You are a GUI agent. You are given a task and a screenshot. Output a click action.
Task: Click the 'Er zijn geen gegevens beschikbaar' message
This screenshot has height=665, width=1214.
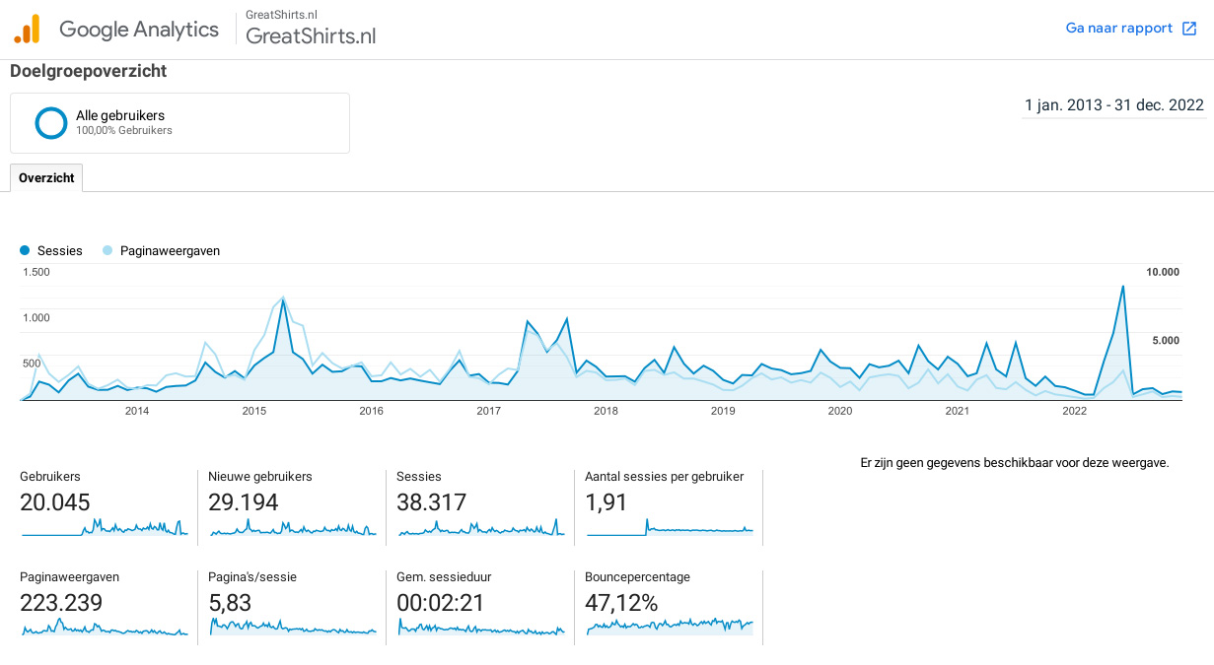pyautogui.click(x=1015, y=462)
